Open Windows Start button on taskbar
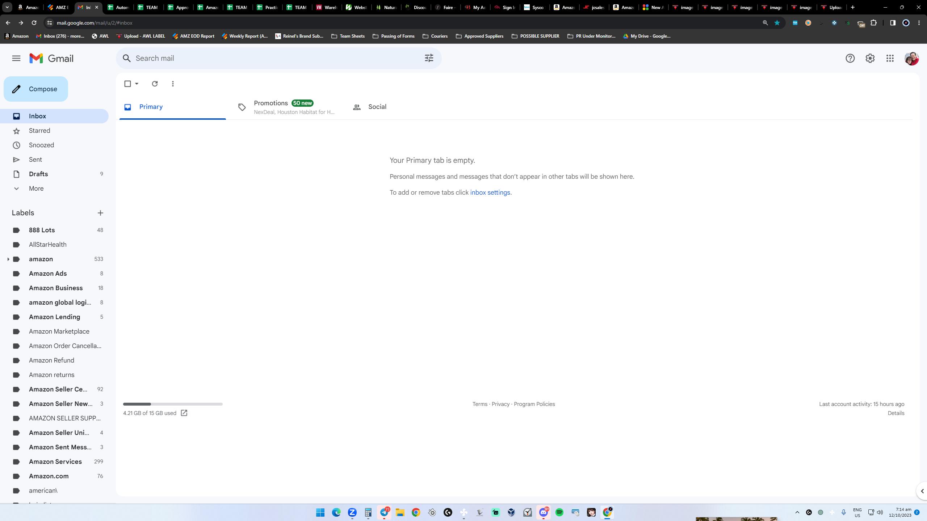The image size is (927, 521). click(320, 512)
